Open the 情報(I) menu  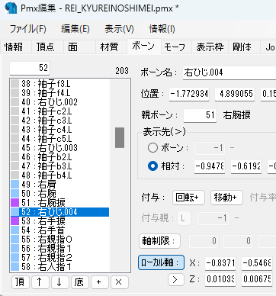(x=162, y=29)
